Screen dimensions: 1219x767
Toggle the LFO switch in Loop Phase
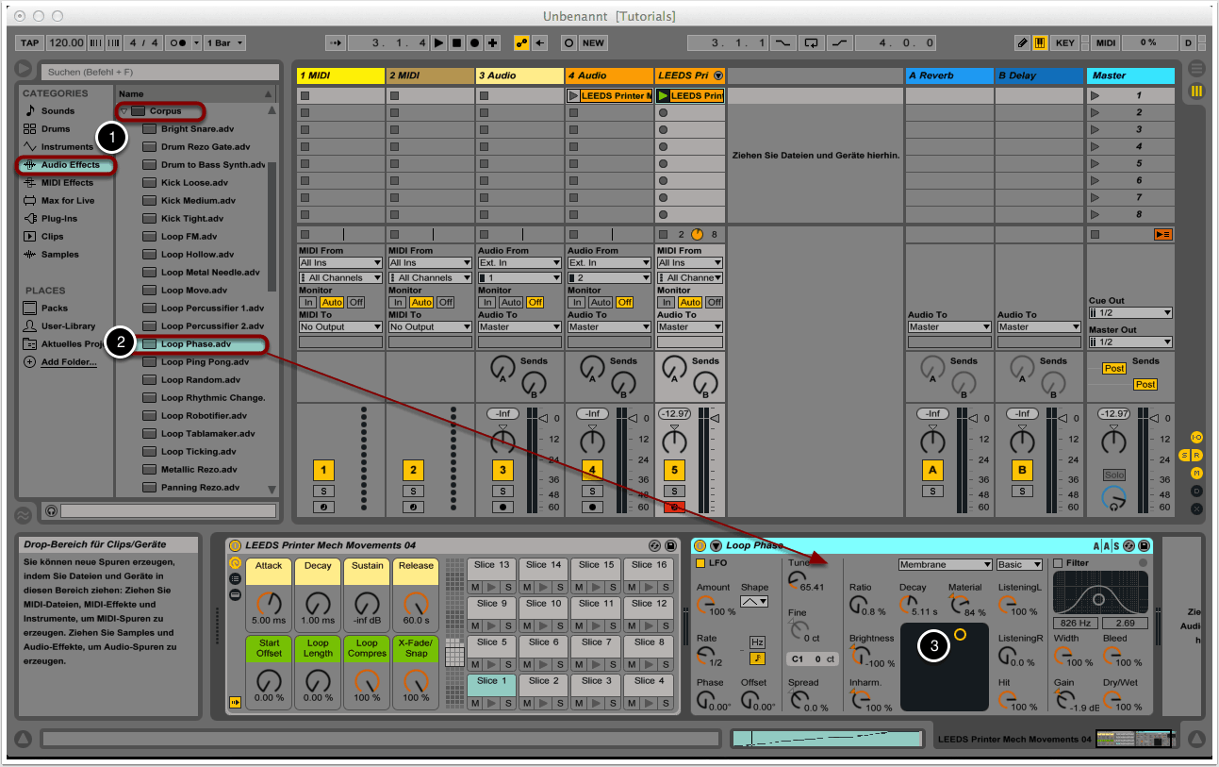[700, 563]
